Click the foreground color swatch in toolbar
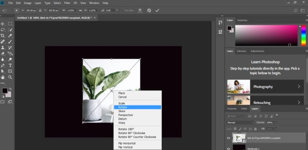Screen dimensions: 308x150 [x=5, y=91]
